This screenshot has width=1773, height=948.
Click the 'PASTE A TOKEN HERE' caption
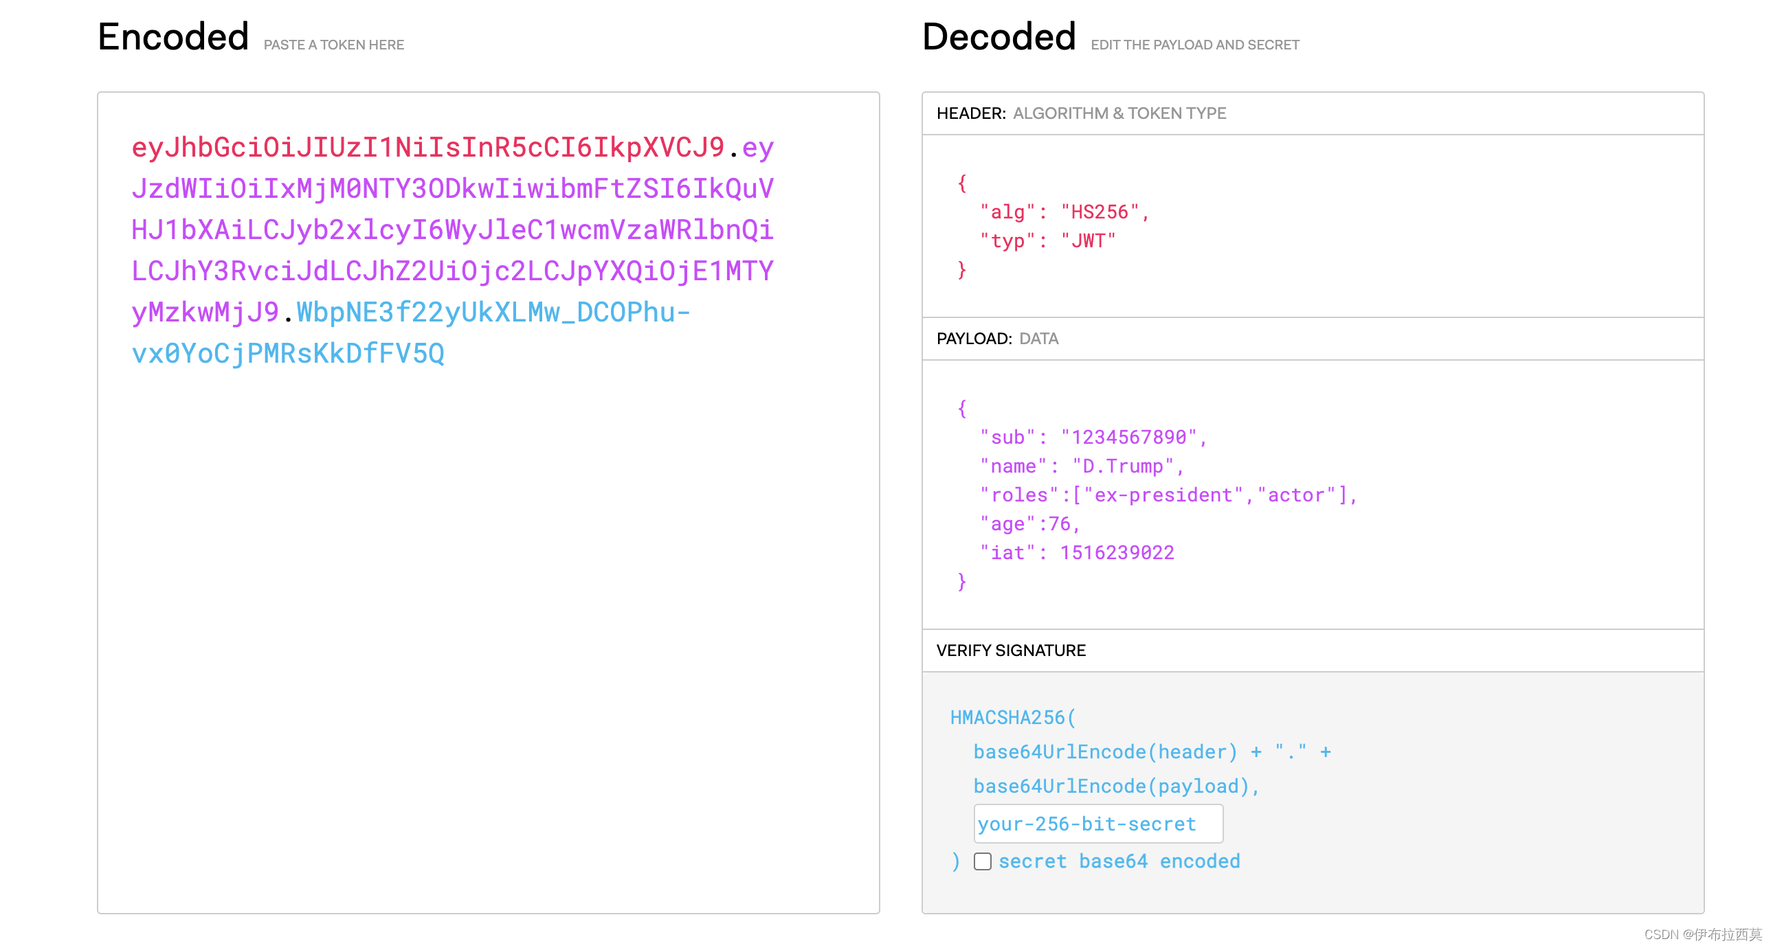[334, 45]
